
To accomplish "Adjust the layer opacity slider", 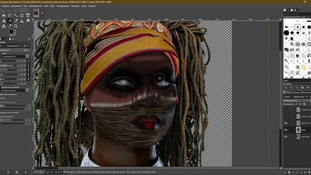I will [297, 101].
